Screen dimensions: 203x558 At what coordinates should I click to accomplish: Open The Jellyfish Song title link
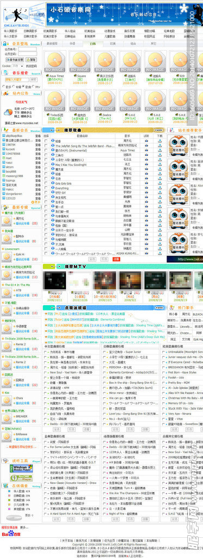(x=85, y=146)
